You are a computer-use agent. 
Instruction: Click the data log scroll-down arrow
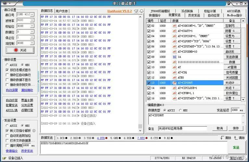[140, 131]
